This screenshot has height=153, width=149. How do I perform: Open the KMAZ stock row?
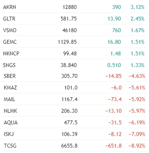coord(74,88)
